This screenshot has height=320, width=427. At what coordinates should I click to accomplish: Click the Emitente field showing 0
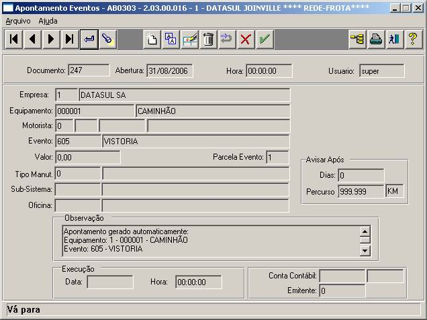click(x=342, y=291)
